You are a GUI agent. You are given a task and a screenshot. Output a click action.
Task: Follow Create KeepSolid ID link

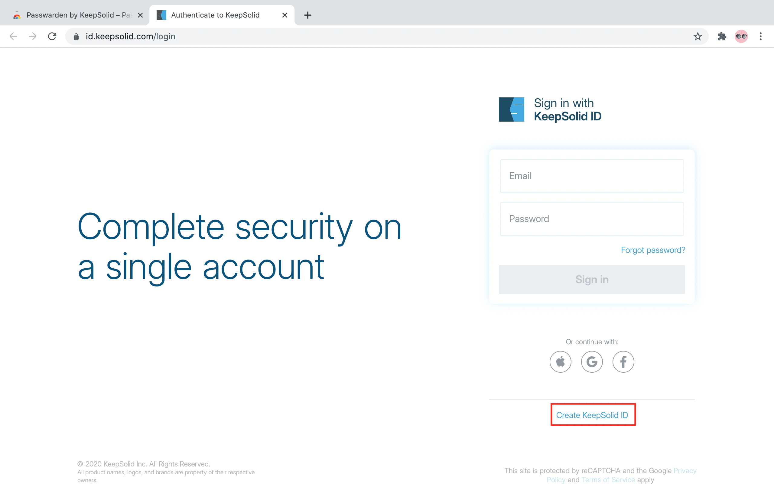coord(592,415)
